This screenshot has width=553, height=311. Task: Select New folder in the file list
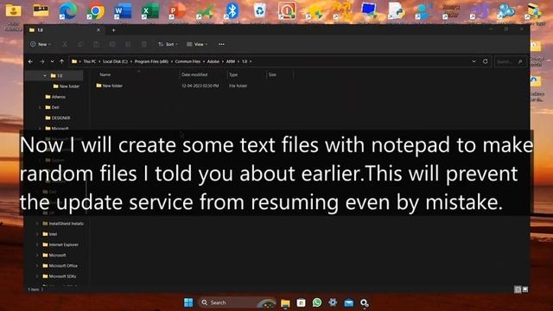[110, 86]
